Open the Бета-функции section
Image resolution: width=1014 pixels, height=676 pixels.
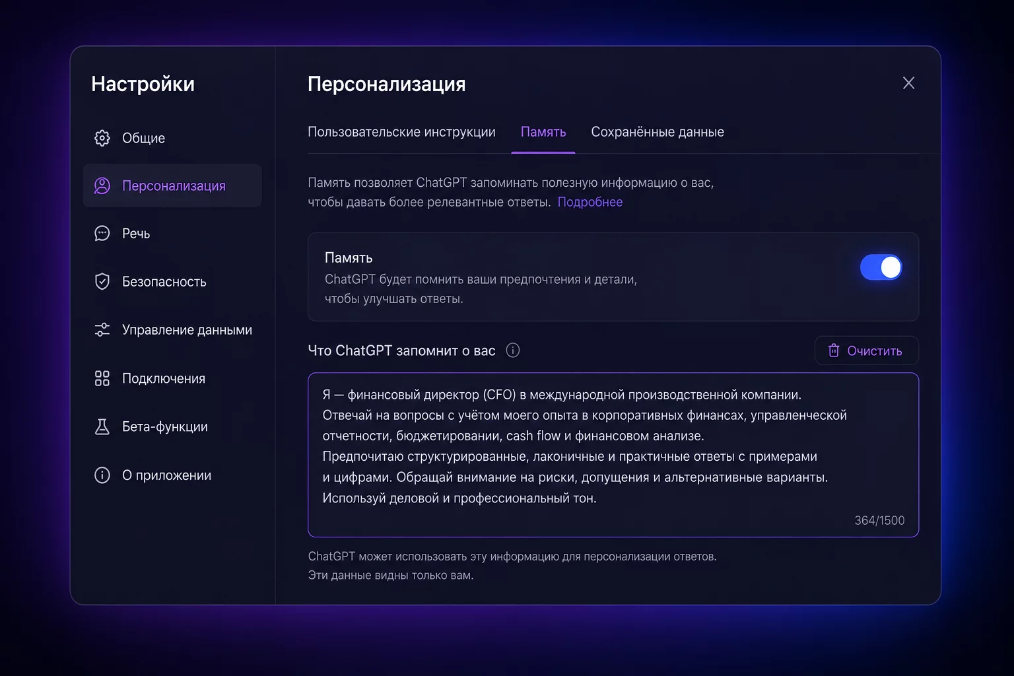pos(172,426)
